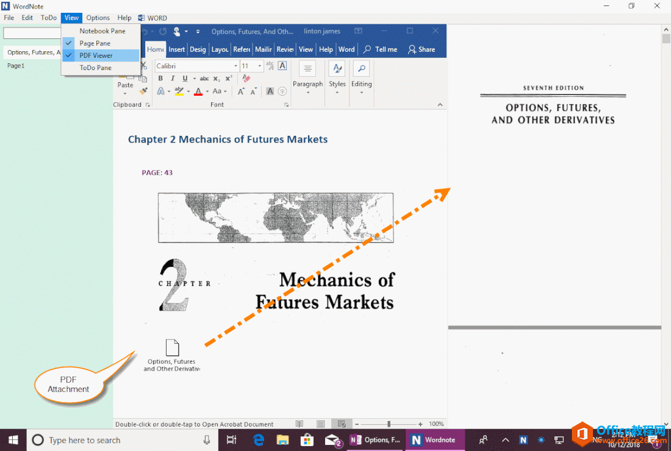The width and height of the screenshot is (671, 451).
Task: Apply Superscript formatting
Action: pos(229,79)
